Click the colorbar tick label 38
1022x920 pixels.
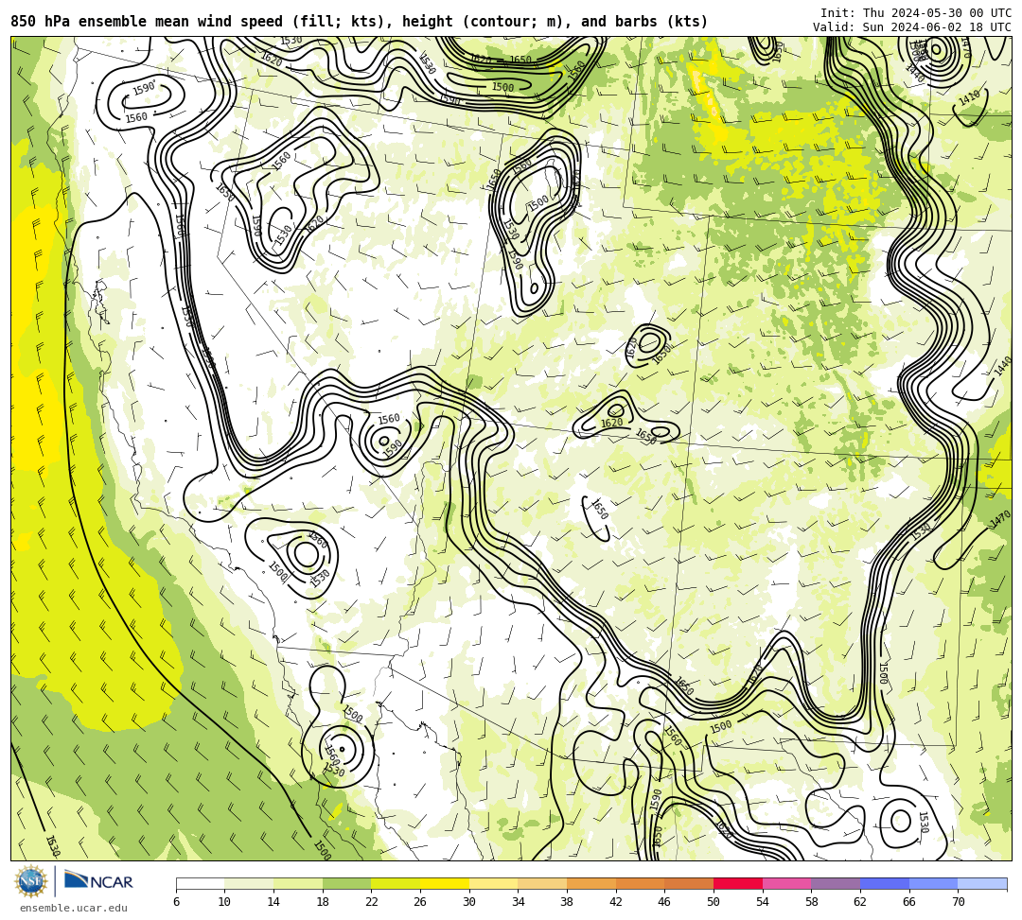(x=567, y=902)
